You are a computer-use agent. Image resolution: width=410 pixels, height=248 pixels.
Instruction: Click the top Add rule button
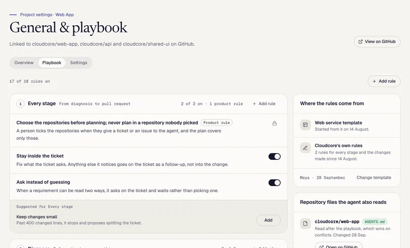(384, 81)
